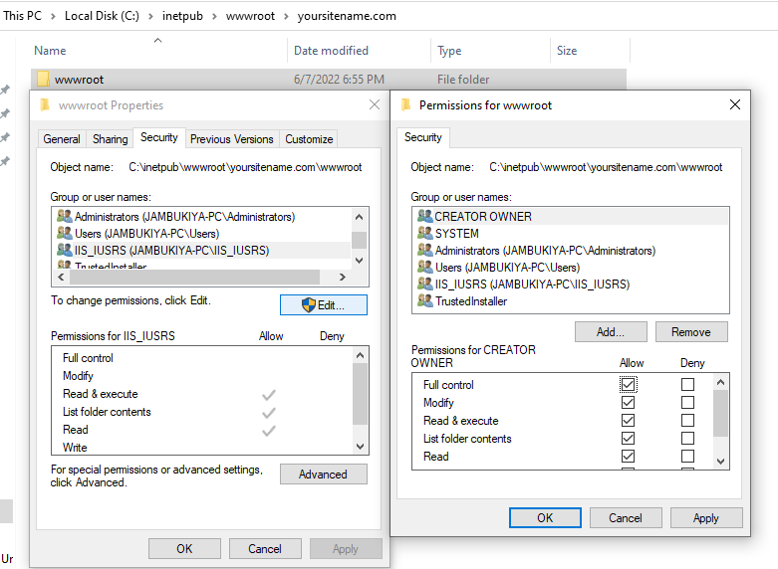This screenshot has width=778, height=569.
Task: Select IIS_IUSRS group icon in Properties dialog
Action: (65, 251)
